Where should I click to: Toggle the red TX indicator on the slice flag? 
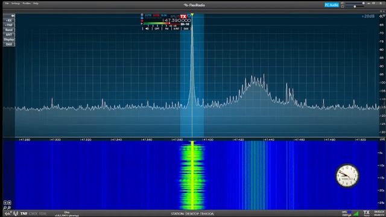[x=183, y=16]
